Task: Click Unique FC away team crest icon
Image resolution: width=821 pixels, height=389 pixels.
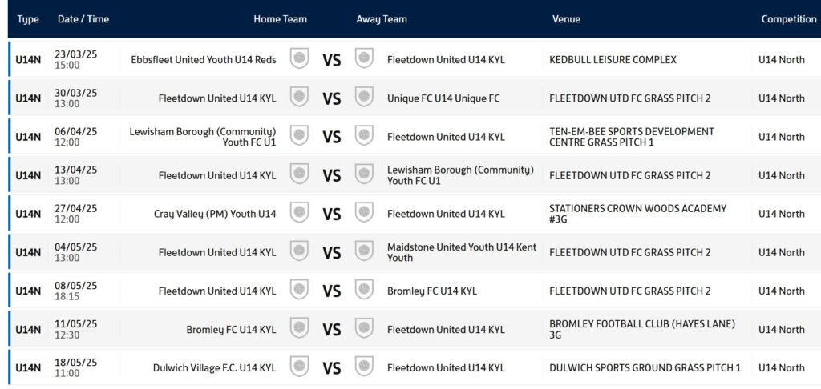Action: pos(364,98)
